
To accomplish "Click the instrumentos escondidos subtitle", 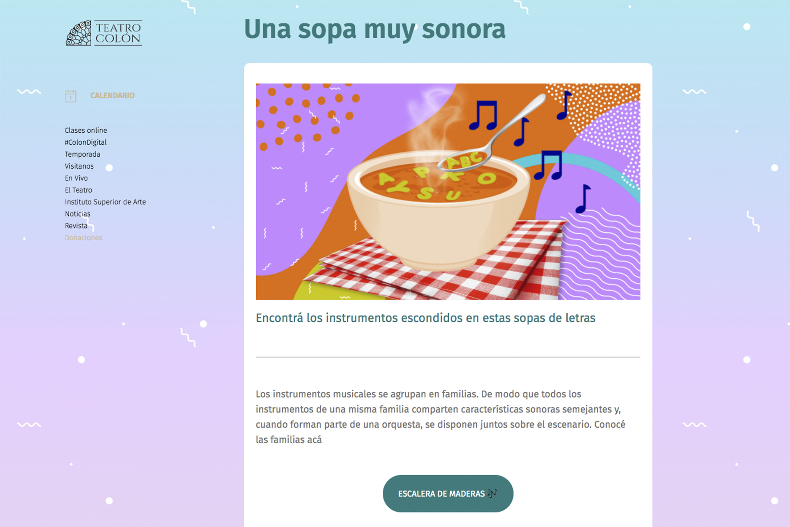I will pyautogui.click(x=425, y=318).
